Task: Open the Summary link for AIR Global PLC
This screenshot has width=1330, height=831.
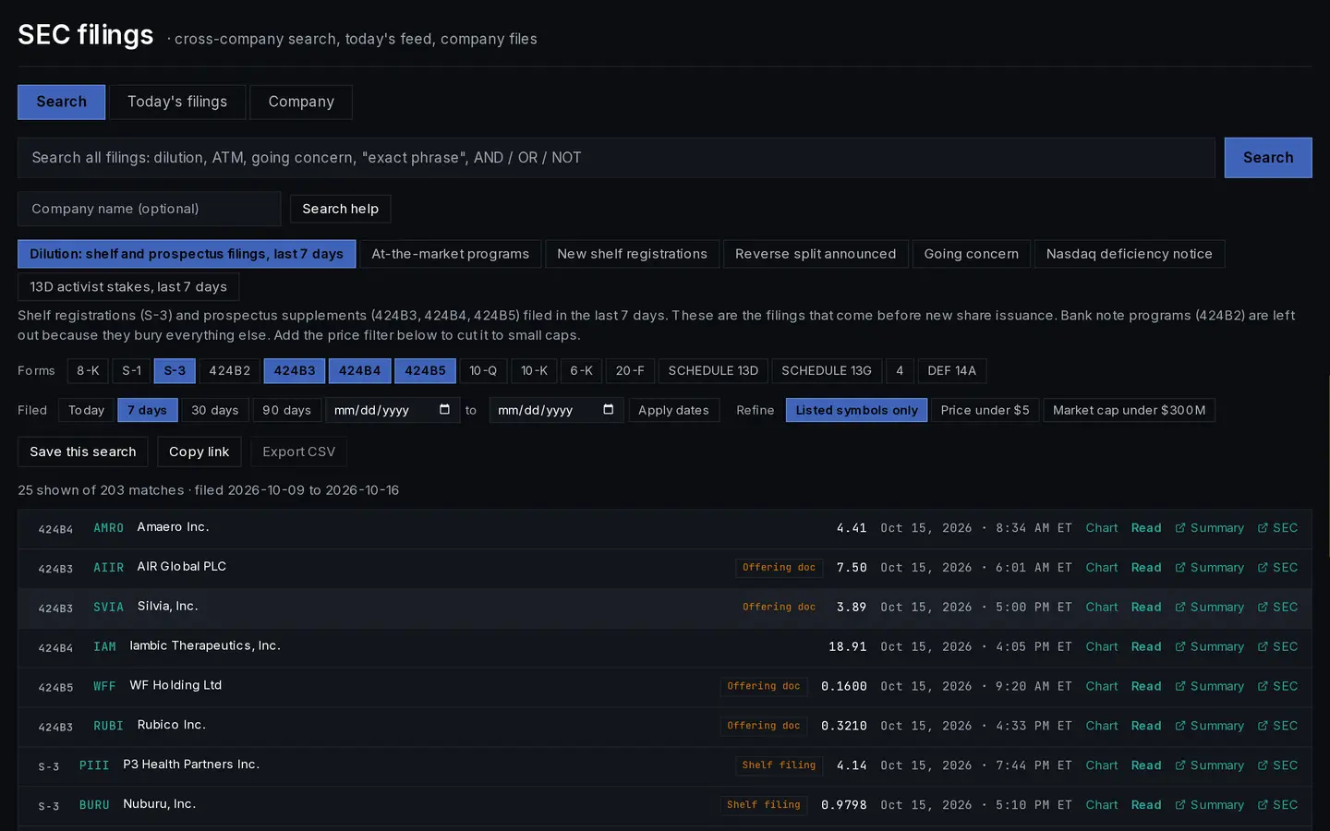Action: 1210,568
